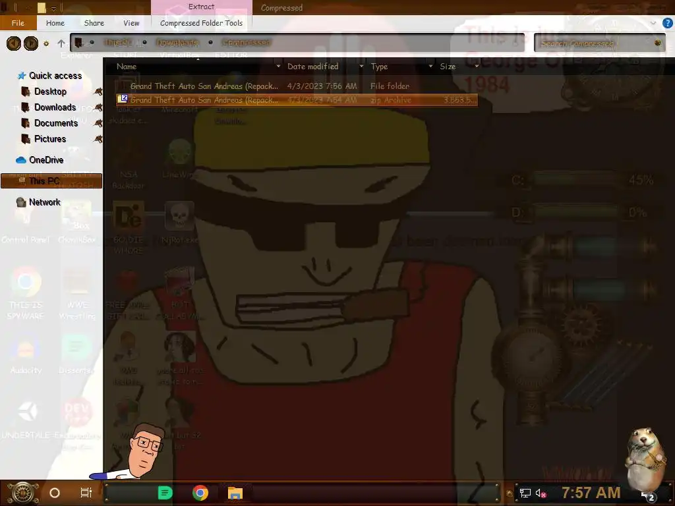This screenshot has width=675, height=506.
Task: Open the Size column filter dropdown
Action: pos(477,67)
